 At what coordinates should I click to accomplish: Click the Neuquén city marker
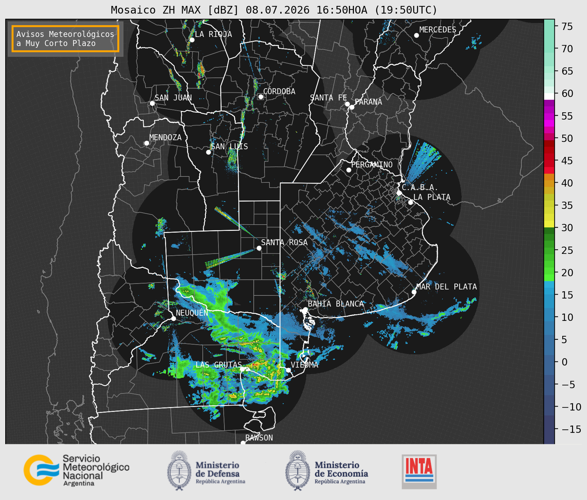coord(173,318)
